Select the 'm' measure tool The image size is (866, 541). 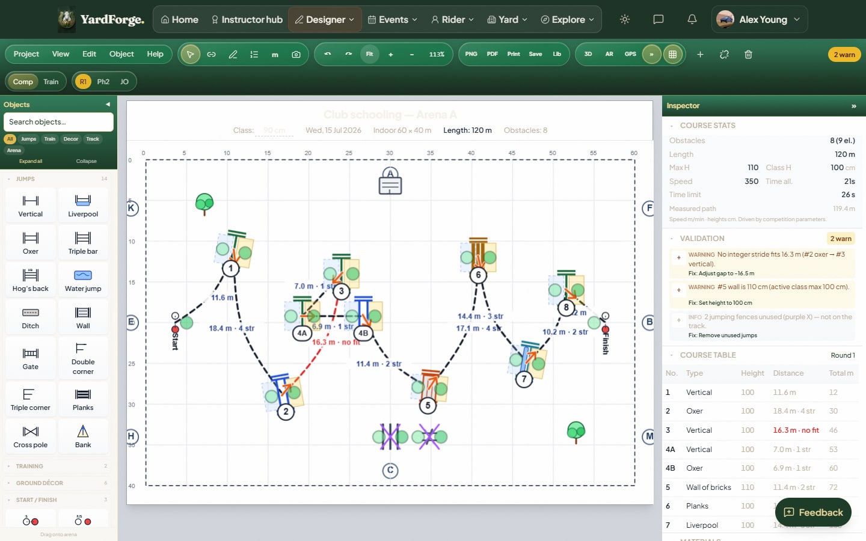tap(275, 54)
